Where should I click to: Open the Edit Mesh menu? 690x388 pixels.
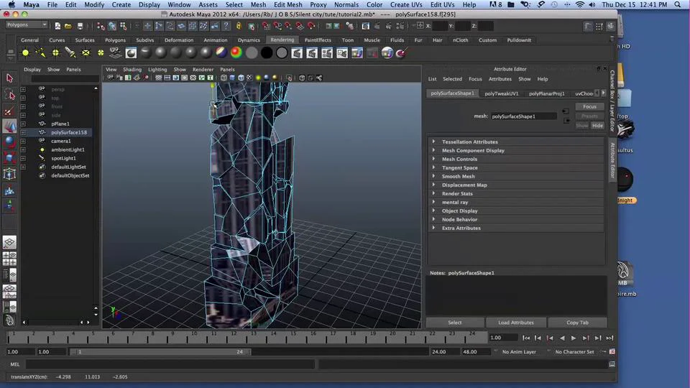click(x=287, y=4)
